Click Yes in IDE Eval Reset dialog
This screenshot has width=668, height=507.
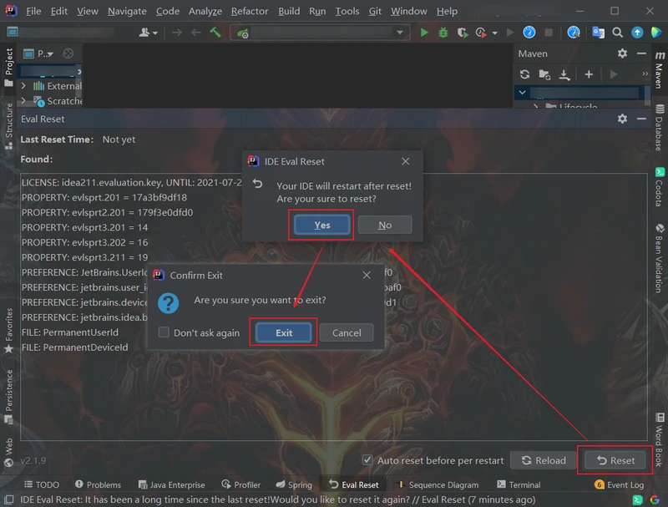322,225
